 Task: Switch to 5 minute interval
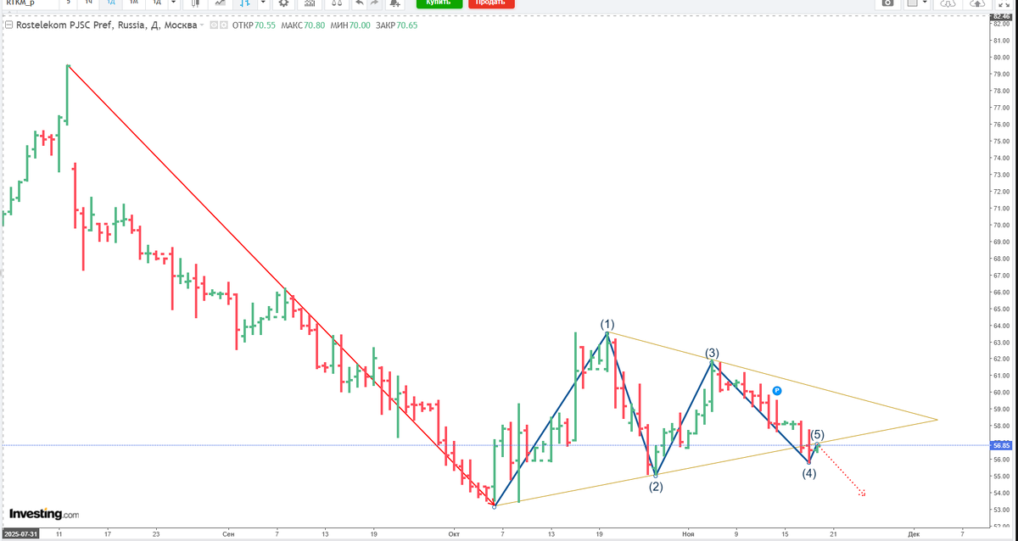click(70, 3)
